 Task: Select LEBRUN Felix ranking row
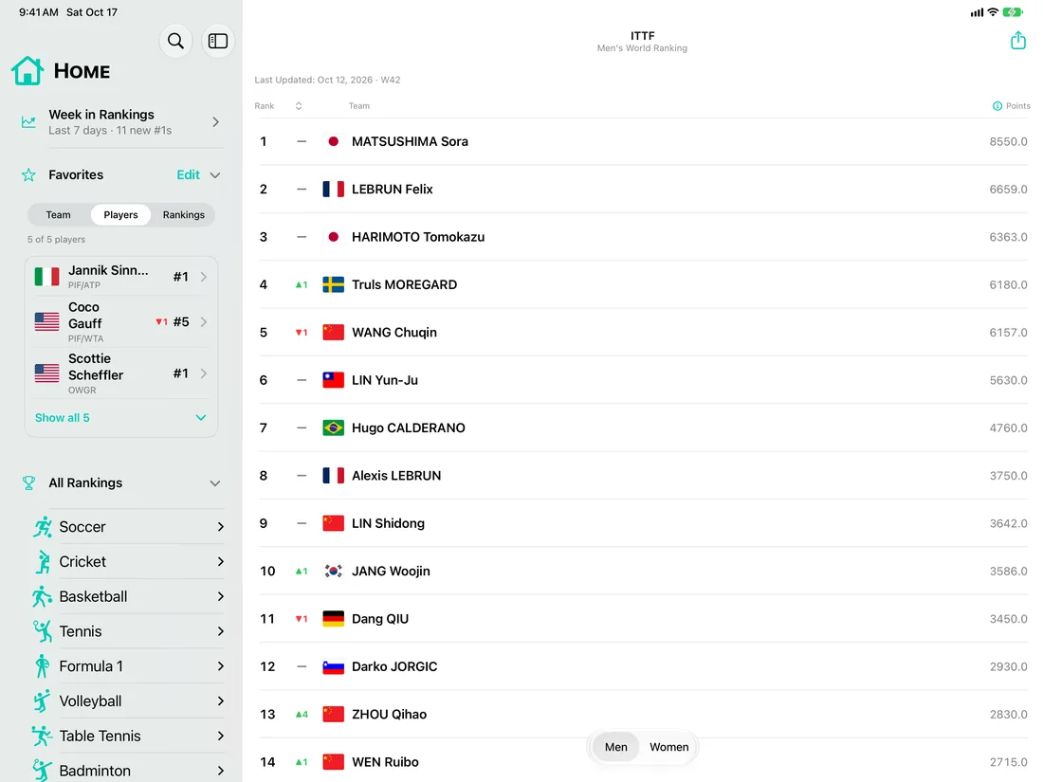[643, 190]
